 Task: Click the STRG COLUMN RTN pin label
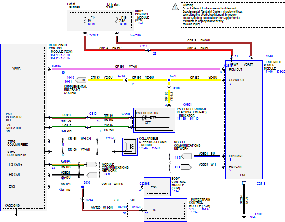click(x=17, y=153)
